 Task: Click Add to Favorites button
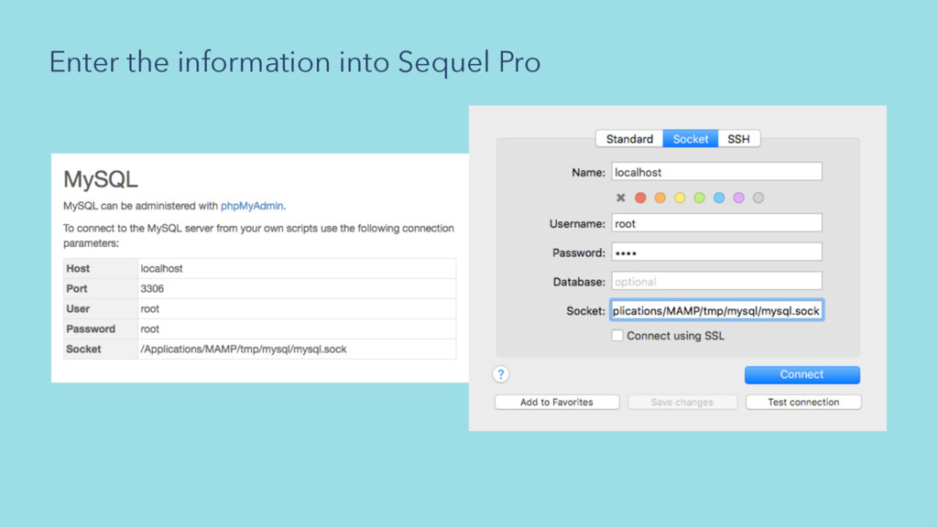point(557,403)
